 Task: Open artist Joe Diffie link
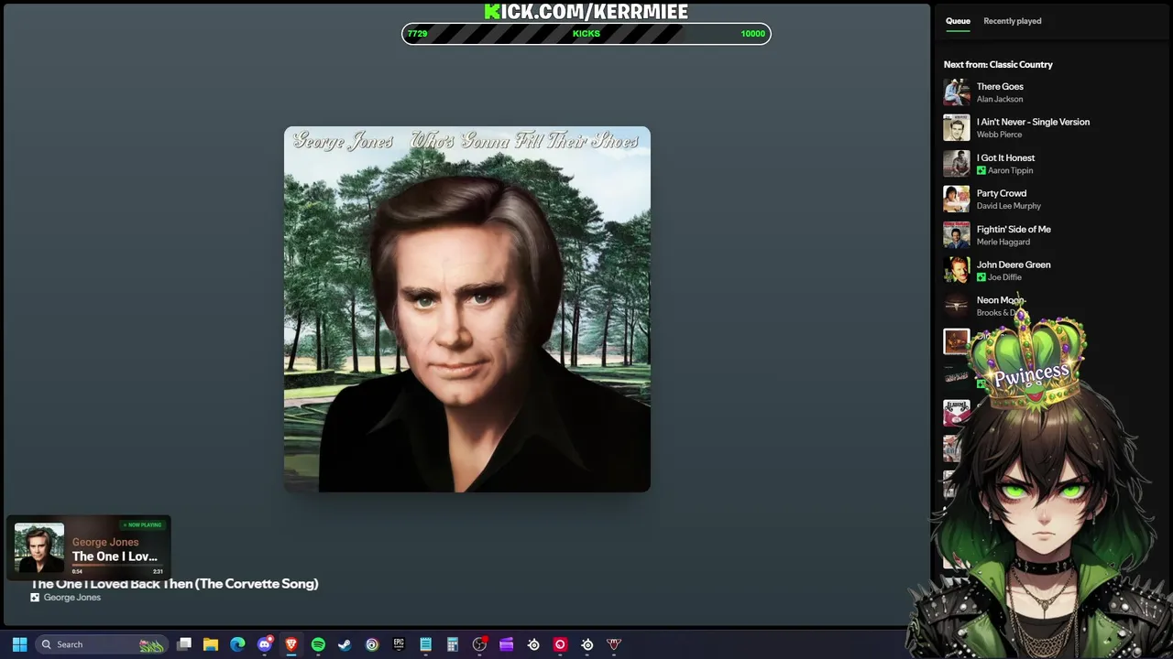1004,277
